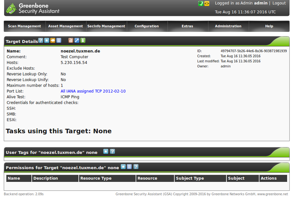Click the yellow arrows icon in header
Screen dimensions: 296x200
click(x=207, y=3)
